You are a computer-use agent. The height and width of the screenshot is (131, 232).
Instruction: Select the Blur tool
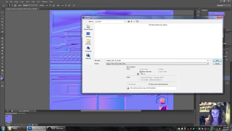click(2, 51)
